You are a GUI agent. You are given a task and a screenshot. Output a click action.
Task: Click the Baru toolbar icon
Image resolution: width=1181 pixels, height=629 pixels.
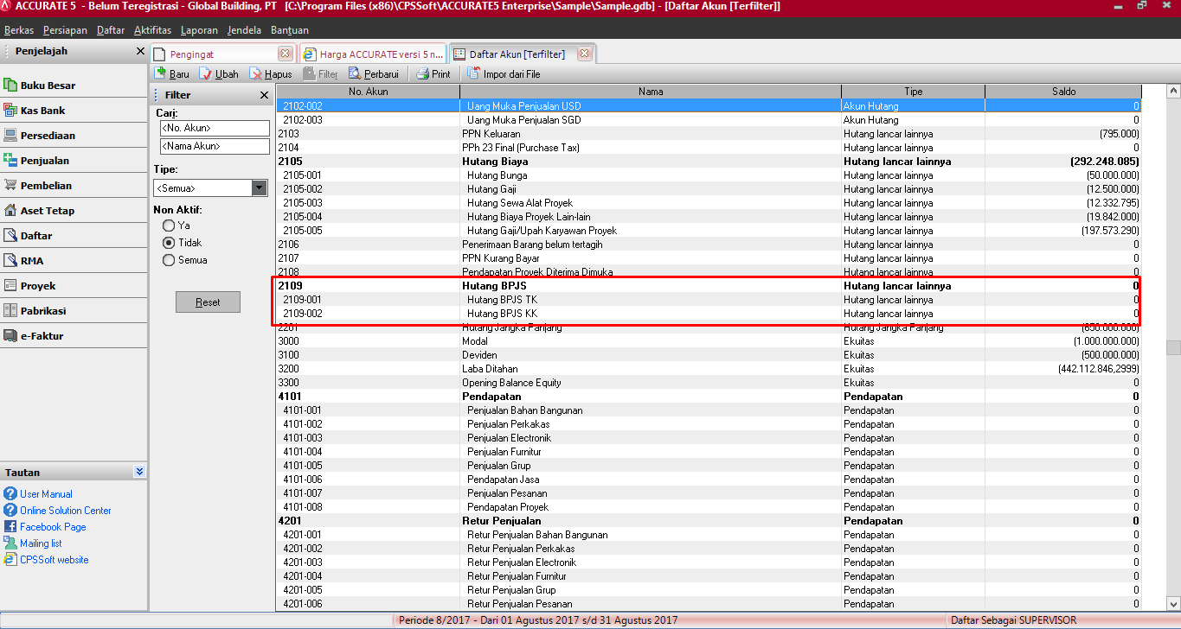pos(160,74)
